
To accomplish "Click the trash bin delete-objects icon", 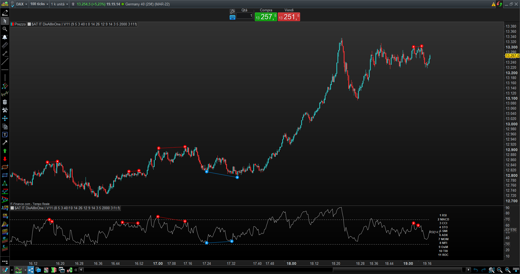I will (x=5, y=102).
